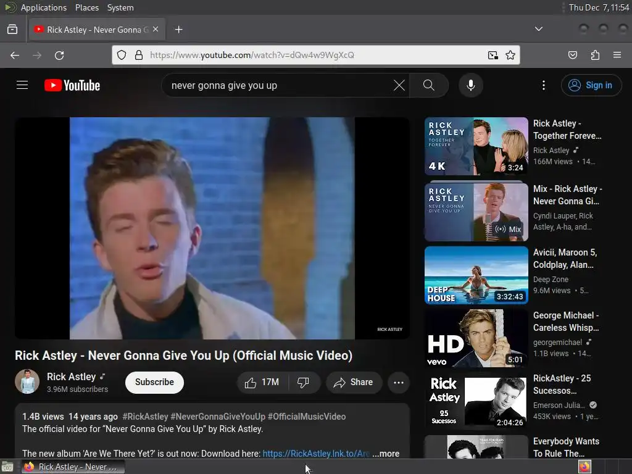
Task: Open the YouTube guide hamburger menu
Action: tap(22, 85)
